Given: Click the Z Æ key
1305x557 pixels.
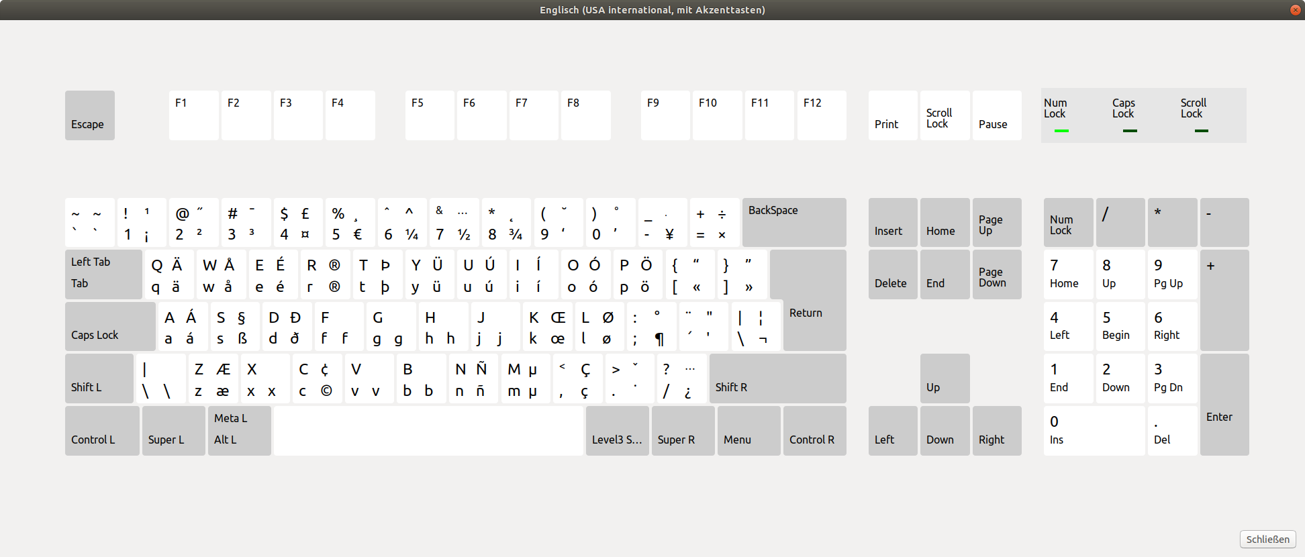Looking at the screenshot, I should 213,378.
